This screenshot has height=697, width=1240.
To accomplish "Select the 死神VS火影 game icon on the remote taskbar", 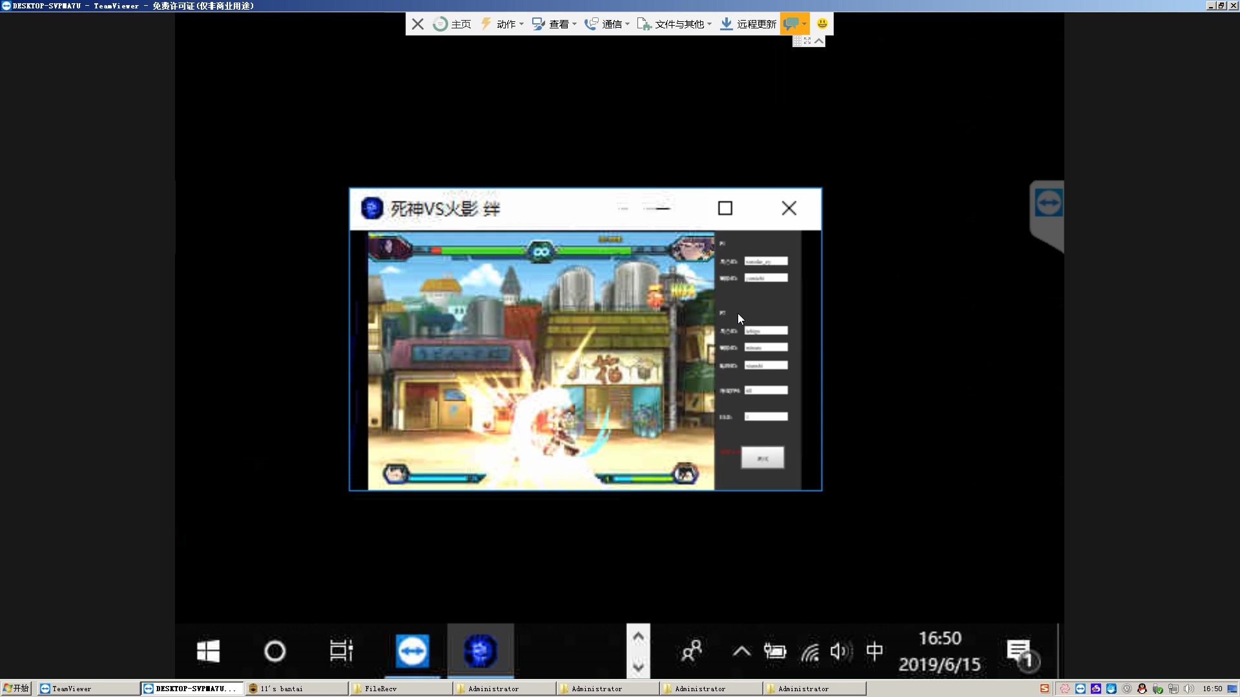I will pos(480,651).
